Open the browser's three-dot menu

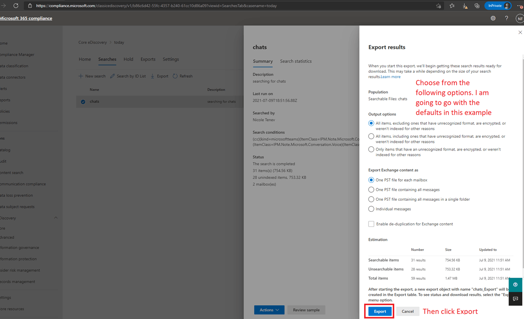pyautogui.click(x=519, y=6)
